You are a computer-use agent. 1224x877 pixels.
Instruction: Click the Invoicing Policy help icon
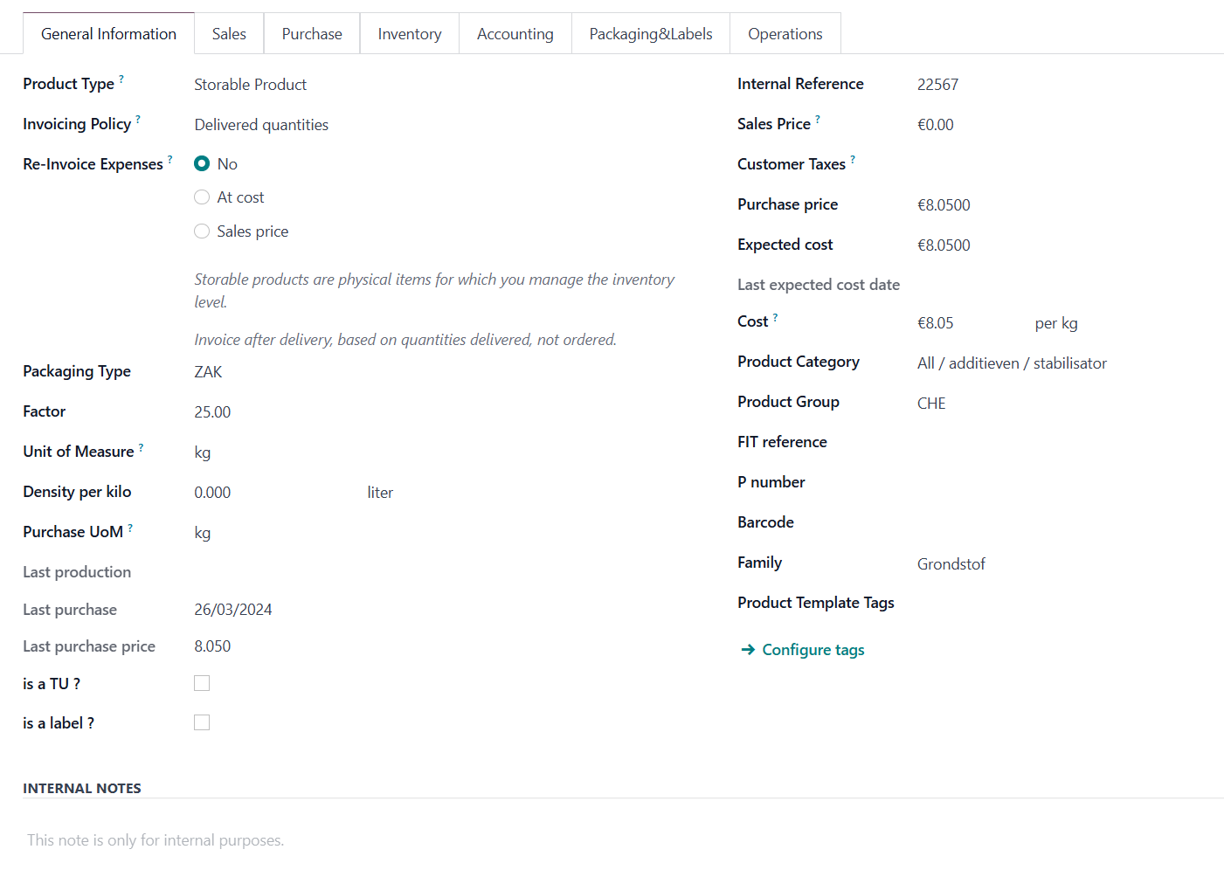point(138,119)
